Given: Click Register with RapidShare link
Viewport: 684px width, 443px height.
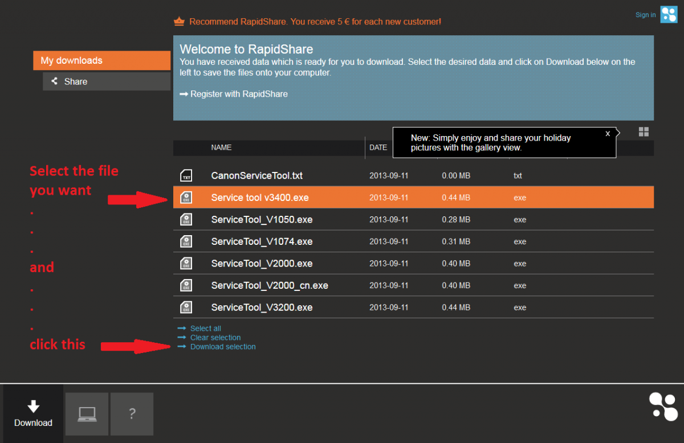Looking at the screenshot, I should (x=238, y=94).
